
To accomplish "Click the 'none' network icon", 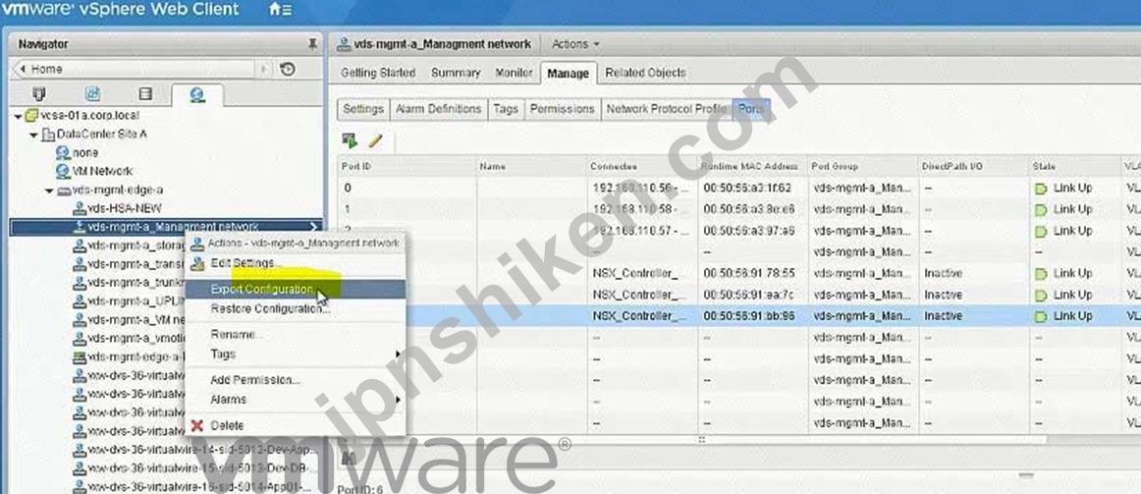I will pyautogui.click(x=63, y=153).
